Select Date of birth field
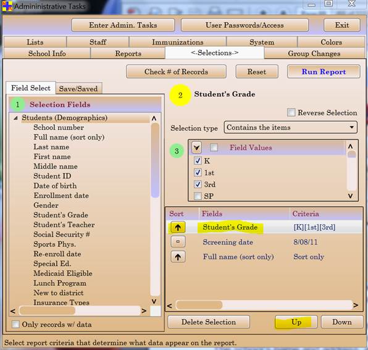The image size is (368, 350). (55, 186)
